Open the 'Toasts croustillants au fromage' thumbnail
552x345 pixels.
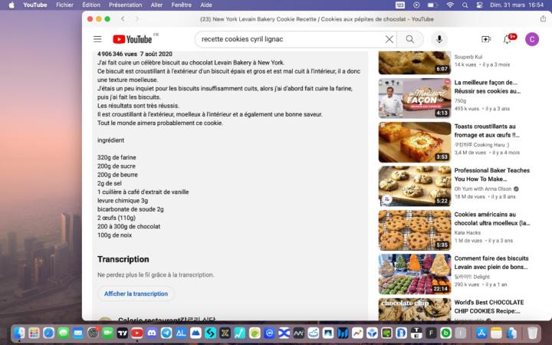click(414, 143)
